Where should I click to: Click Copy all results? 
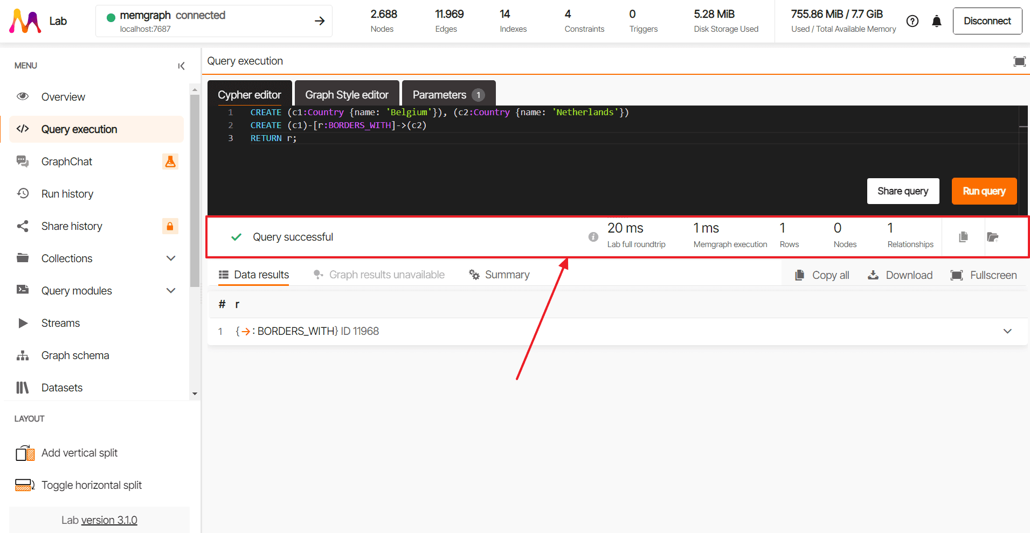pos(822,275)
